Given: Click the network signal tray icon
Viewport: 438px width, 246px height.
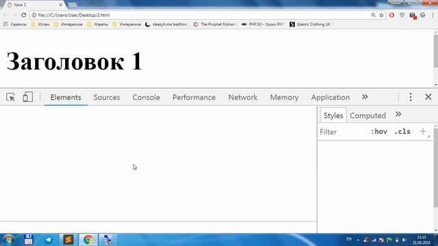Looking at the screenshot, I should [374, 240].
